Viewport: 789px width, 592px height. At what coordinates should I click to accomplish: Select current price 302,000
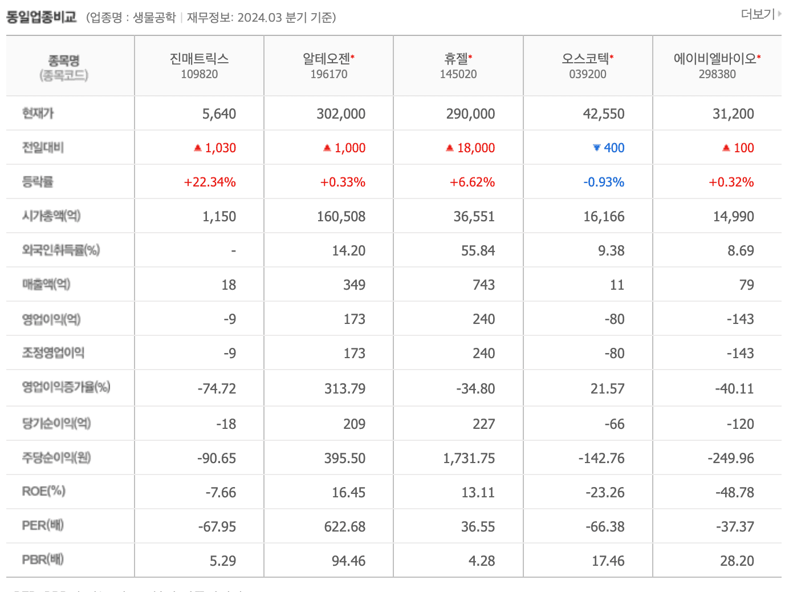pos(341,114)
